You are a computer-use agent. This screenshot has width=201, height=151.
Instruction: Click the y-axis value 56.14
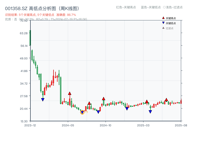pyautogui.click(x=24, y=46)
